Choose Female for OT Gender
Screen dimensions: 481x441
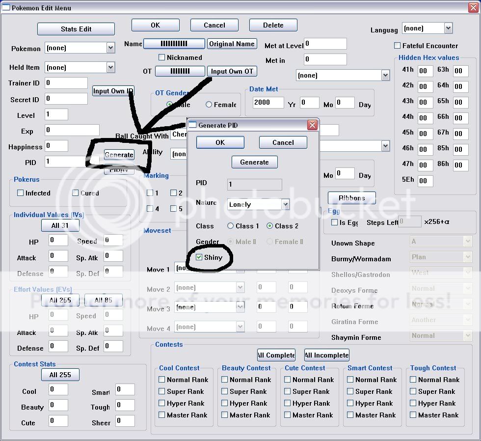[209, 105]
